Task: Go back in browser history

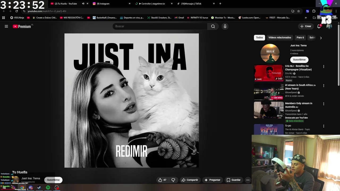Action: tap(4, 11)
